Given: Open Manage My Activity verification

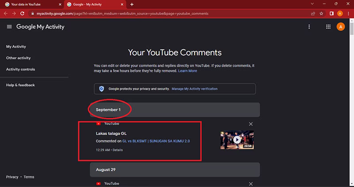Looking at the screenshot, I should pyautogui.click(x=194, y=89).
